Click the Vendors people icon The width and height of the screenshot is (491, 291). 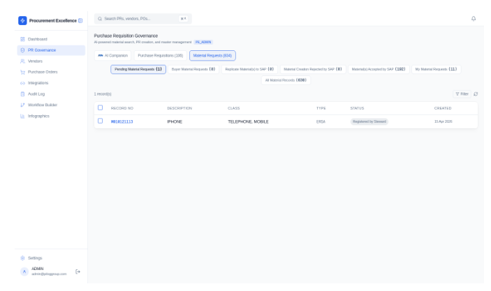pyautogui.click(x=22, y=61)
